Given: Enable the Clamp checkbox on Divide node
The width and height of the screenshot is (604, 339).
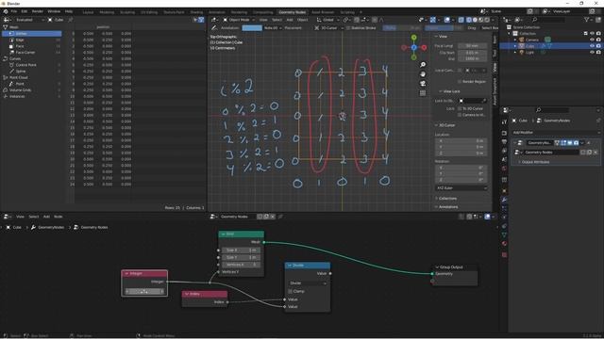Looking at the screenshot, I should [290, 291].
